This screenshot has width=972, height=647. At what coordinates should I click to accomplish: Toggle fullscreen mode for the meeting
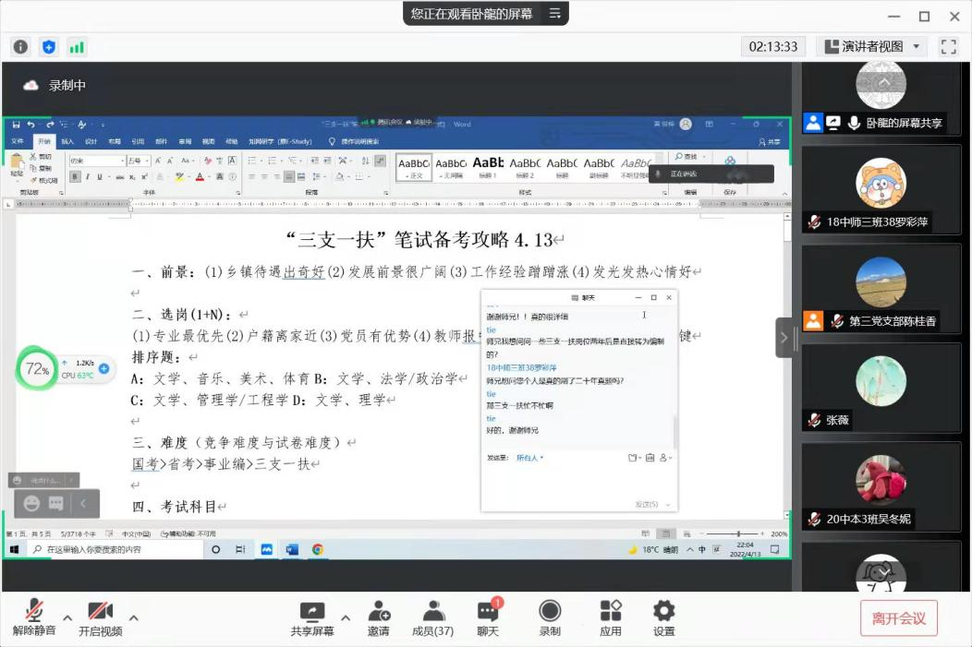tap(948, 46)
